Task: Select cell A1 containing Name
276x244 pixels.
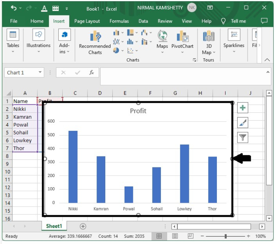Action: [x=25, y=101]
